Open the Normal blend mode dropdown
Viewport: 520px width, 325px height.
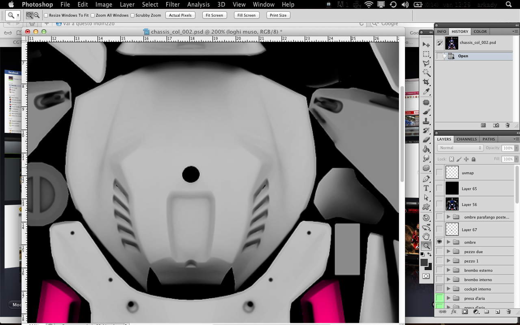click(460, 148)
